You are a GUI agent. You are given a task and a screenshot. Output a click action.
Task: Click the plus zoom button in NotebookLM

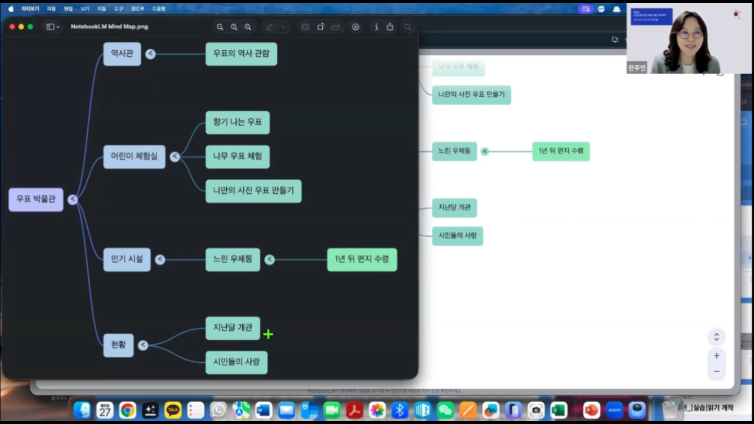coord(716,356)
